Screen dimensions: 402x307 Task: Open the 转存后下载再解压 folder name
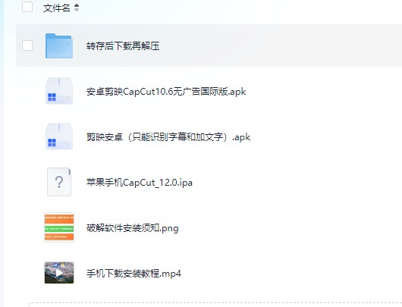tap(123, 46)
